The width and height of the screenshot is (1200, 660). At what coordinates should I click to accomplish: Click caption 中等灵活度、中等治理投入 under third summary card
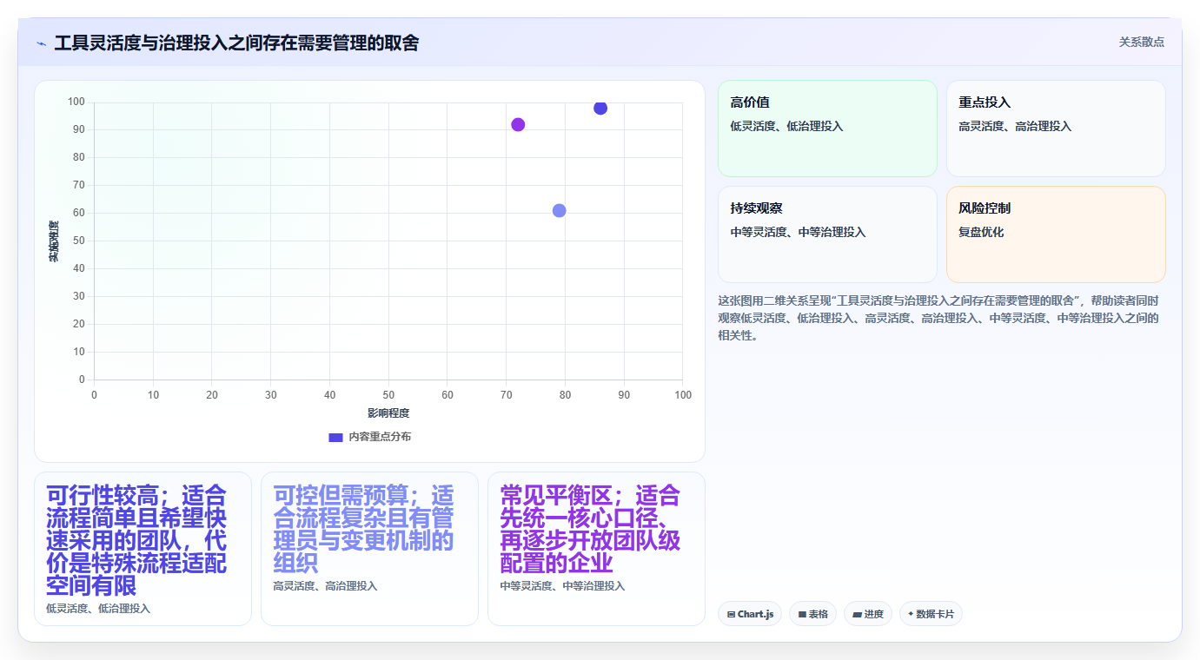(x=562, y=586)
